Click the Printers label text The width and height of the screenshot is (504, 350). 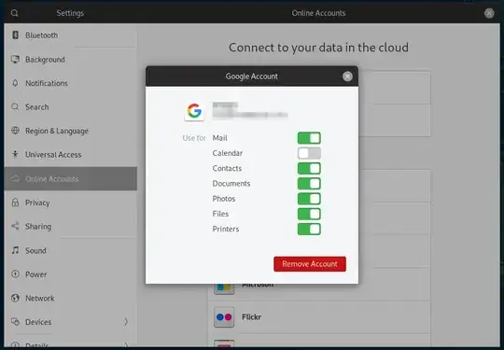(x=226, y=230)
